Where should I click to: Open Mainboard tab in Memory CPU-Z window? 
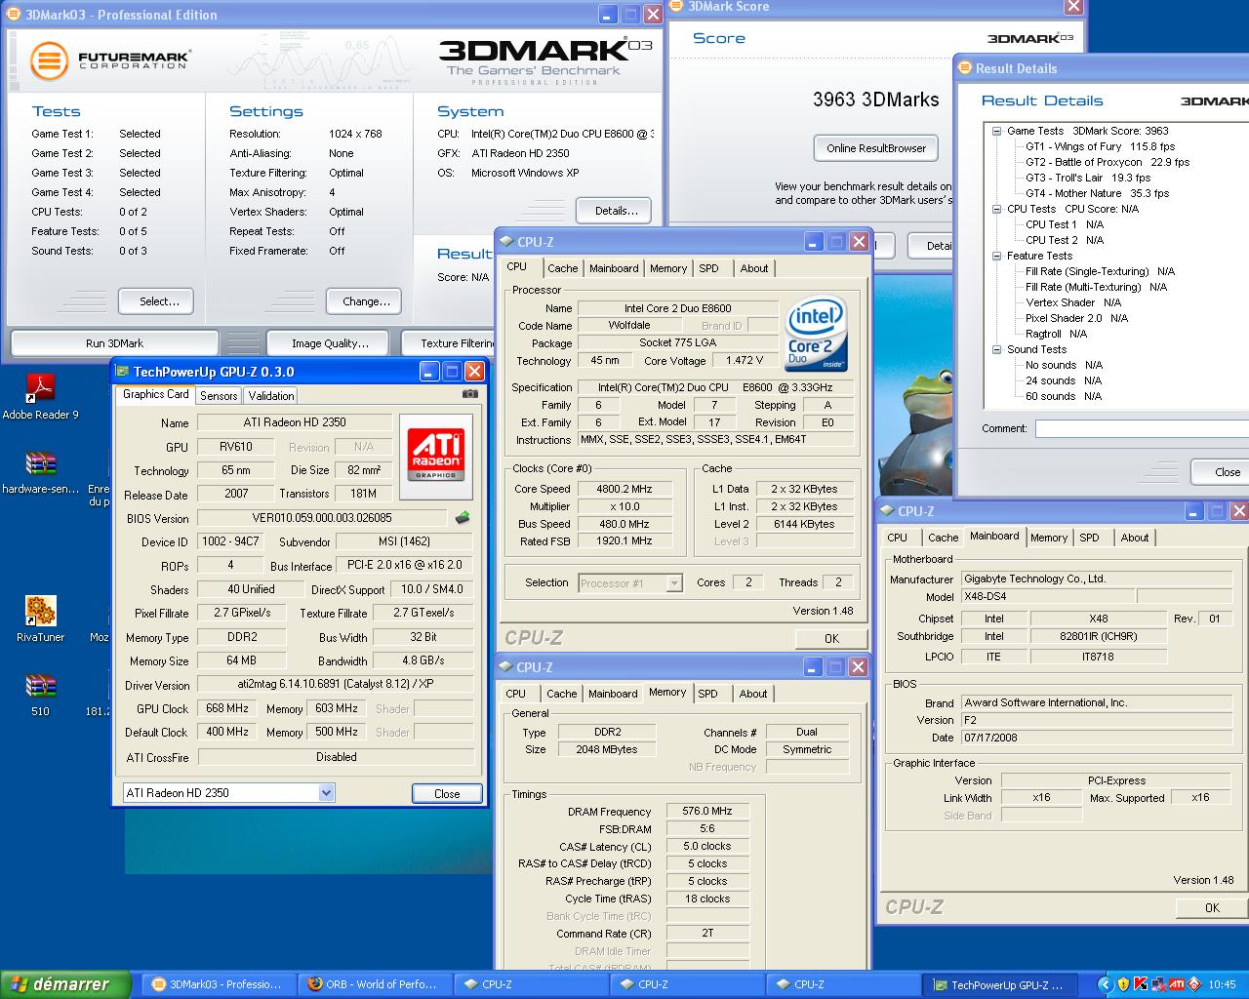[x=613, y=694]
